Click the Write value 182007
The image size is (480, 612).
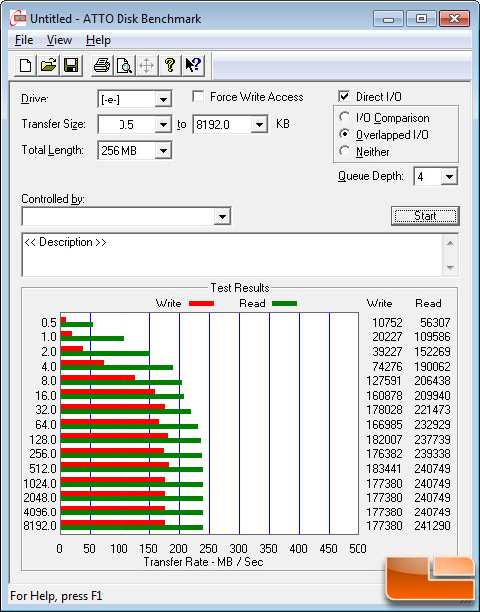coord(384,440)
